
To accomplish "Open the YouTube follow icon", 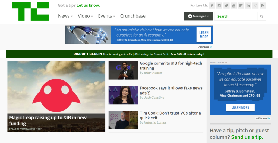I will click(233, 5).
